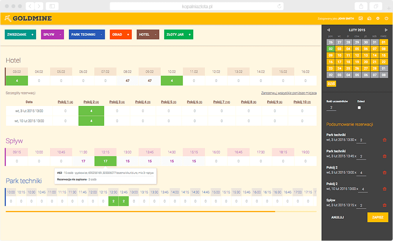The image size is (393, 241).
Task: Open settings gear in Goldmine header
Action: 378,18
